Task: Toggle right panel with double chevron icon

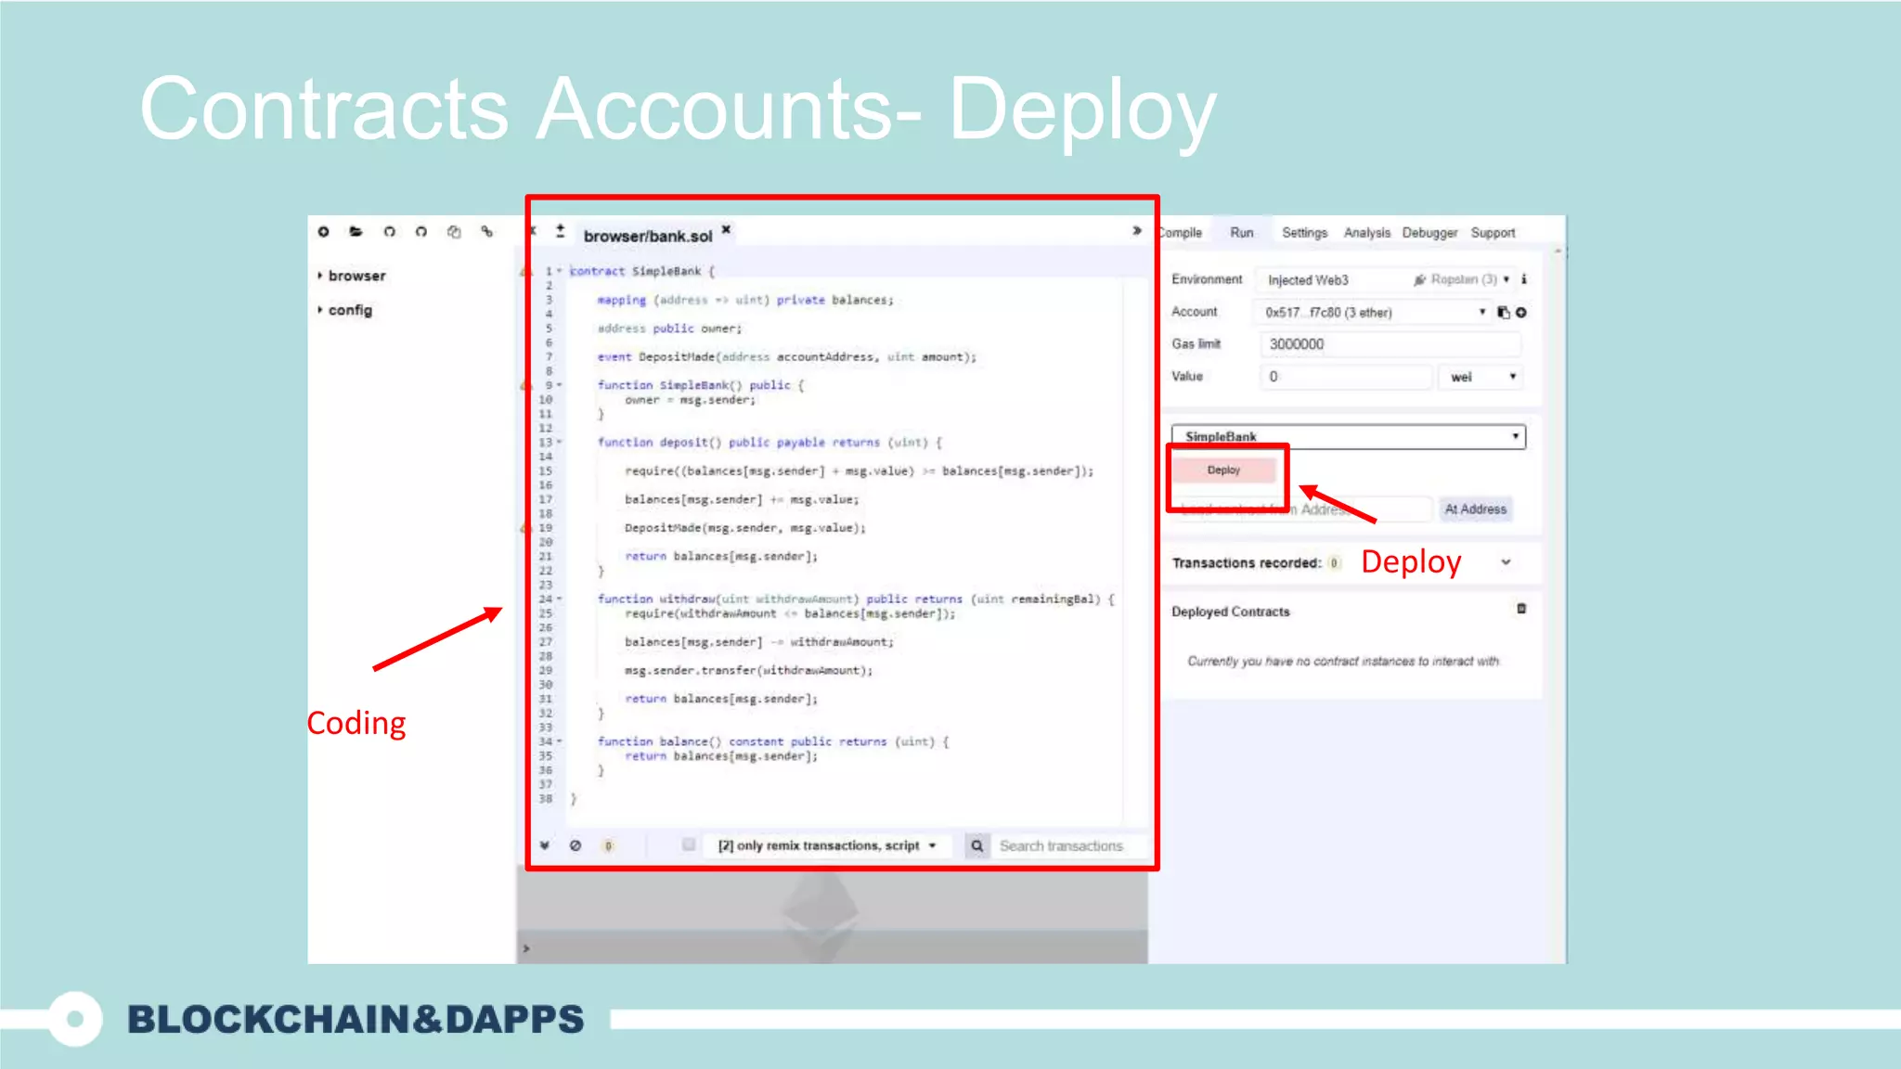Action: pos(1136,230)
